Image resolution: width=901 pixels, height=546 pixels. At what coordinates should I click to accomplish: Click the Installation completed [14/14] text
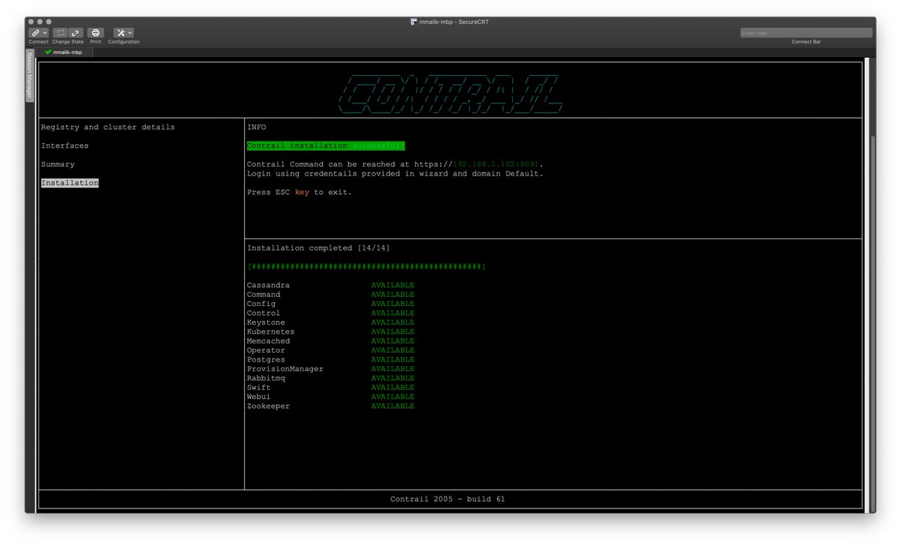click(x=318, y=248)
